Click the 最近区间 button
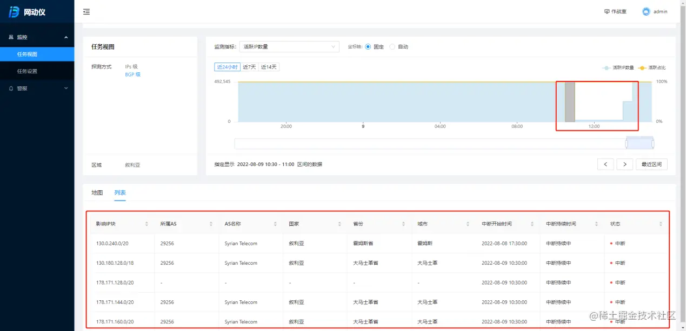Image resolution: width=686 pixels, height=331 pixels. pyautogui.click(x=651, y=164)
